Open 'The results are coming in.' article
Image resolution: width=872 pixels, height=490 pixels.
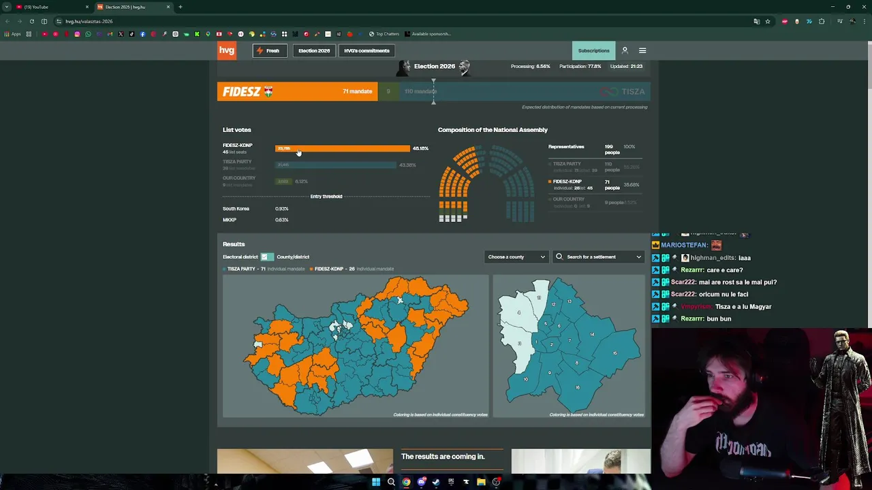tap(443, 457)
